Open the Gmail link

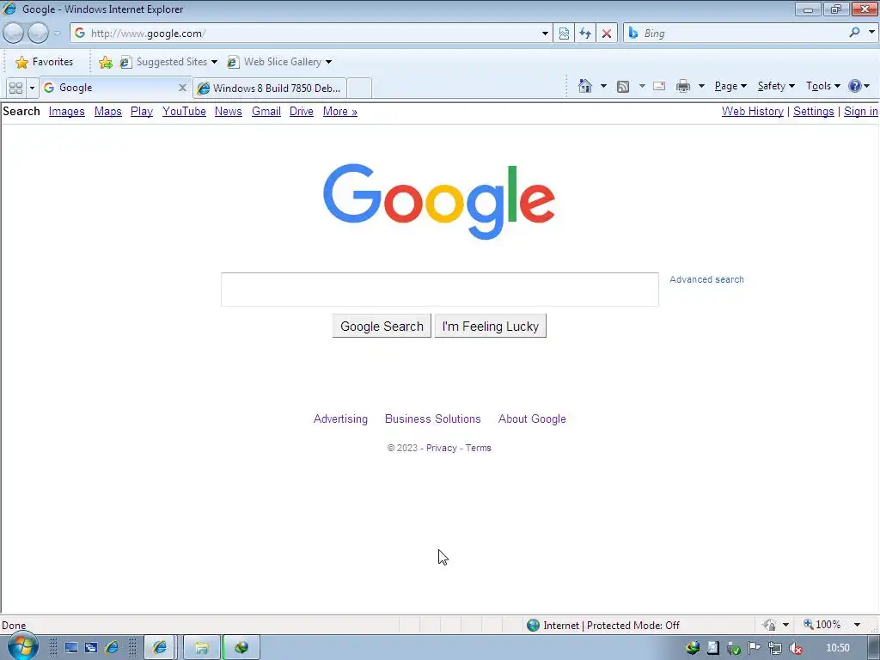[266, 111]
